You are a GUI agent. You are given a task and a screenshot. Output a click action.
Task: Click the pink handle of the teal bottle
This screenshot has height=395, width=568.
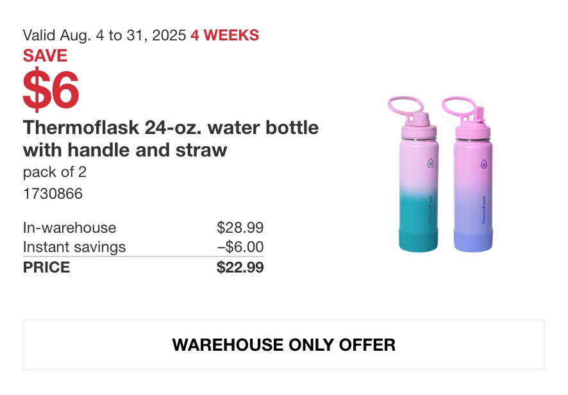point(405,106)
